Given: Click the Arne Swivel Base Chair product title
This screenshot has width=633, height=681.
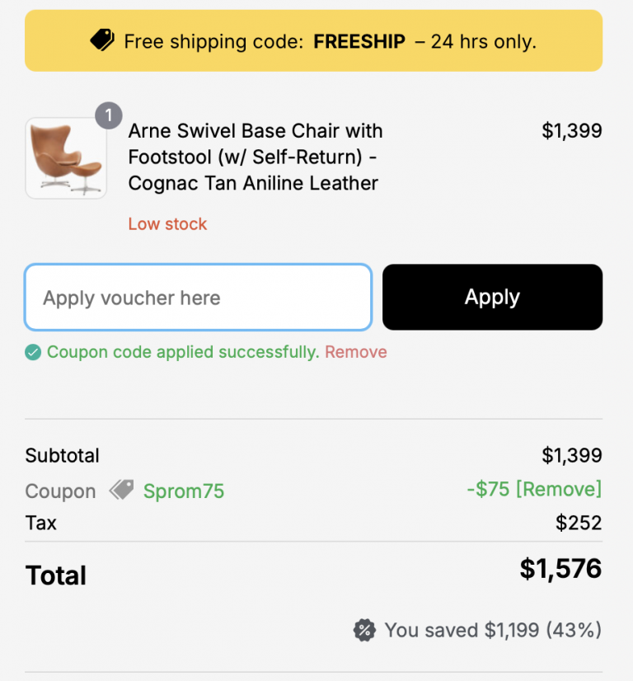Looking at the screenshot, I should tap(255, 157).
